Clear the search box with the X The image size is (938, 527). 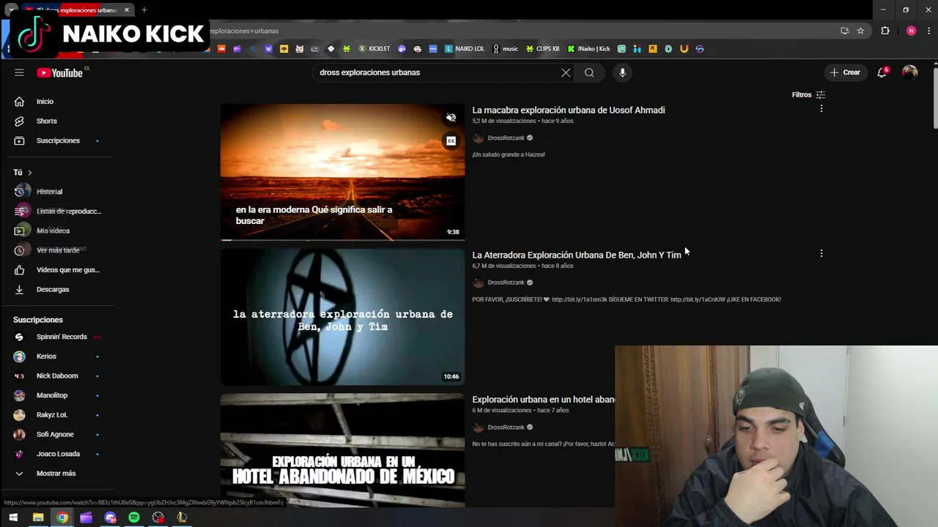click(566, 72)
